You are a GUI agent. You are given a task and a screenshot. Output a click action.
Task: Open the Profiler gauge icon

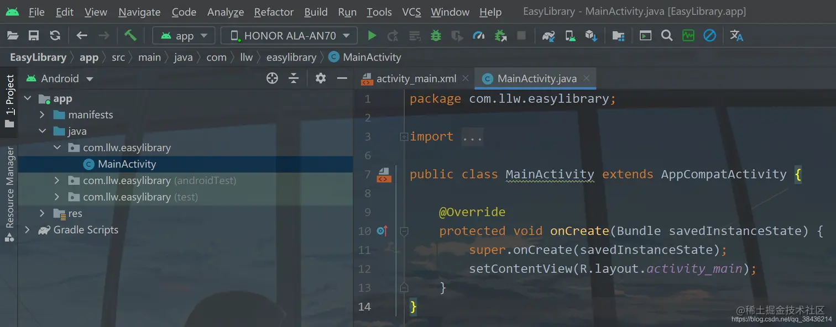pos(479,36)
